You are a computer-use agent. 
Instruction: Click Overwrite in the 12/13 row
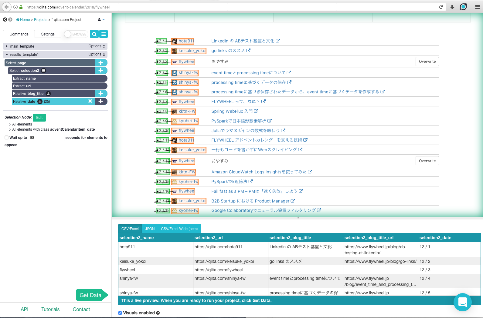[427, 161]
